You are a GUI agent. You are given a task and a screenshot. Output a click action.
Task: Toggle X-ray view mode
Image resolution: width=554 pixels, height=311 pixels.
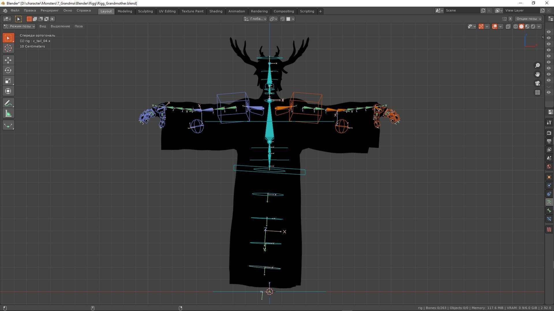508,26
